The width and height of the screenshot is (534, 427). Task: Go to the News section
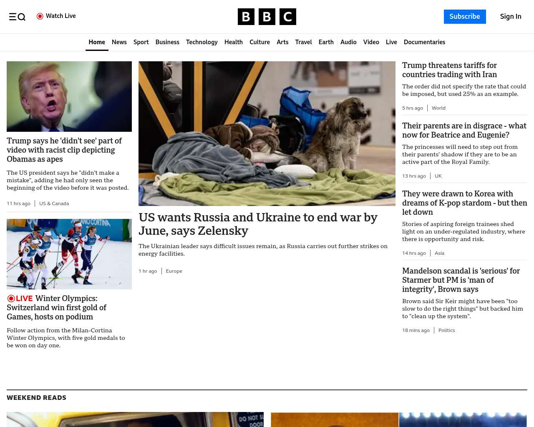[x=119, y=42]
